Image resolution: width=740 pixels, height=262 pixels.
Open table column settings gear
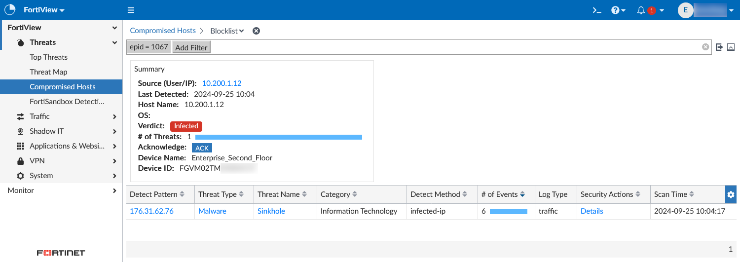click(731, 195)
